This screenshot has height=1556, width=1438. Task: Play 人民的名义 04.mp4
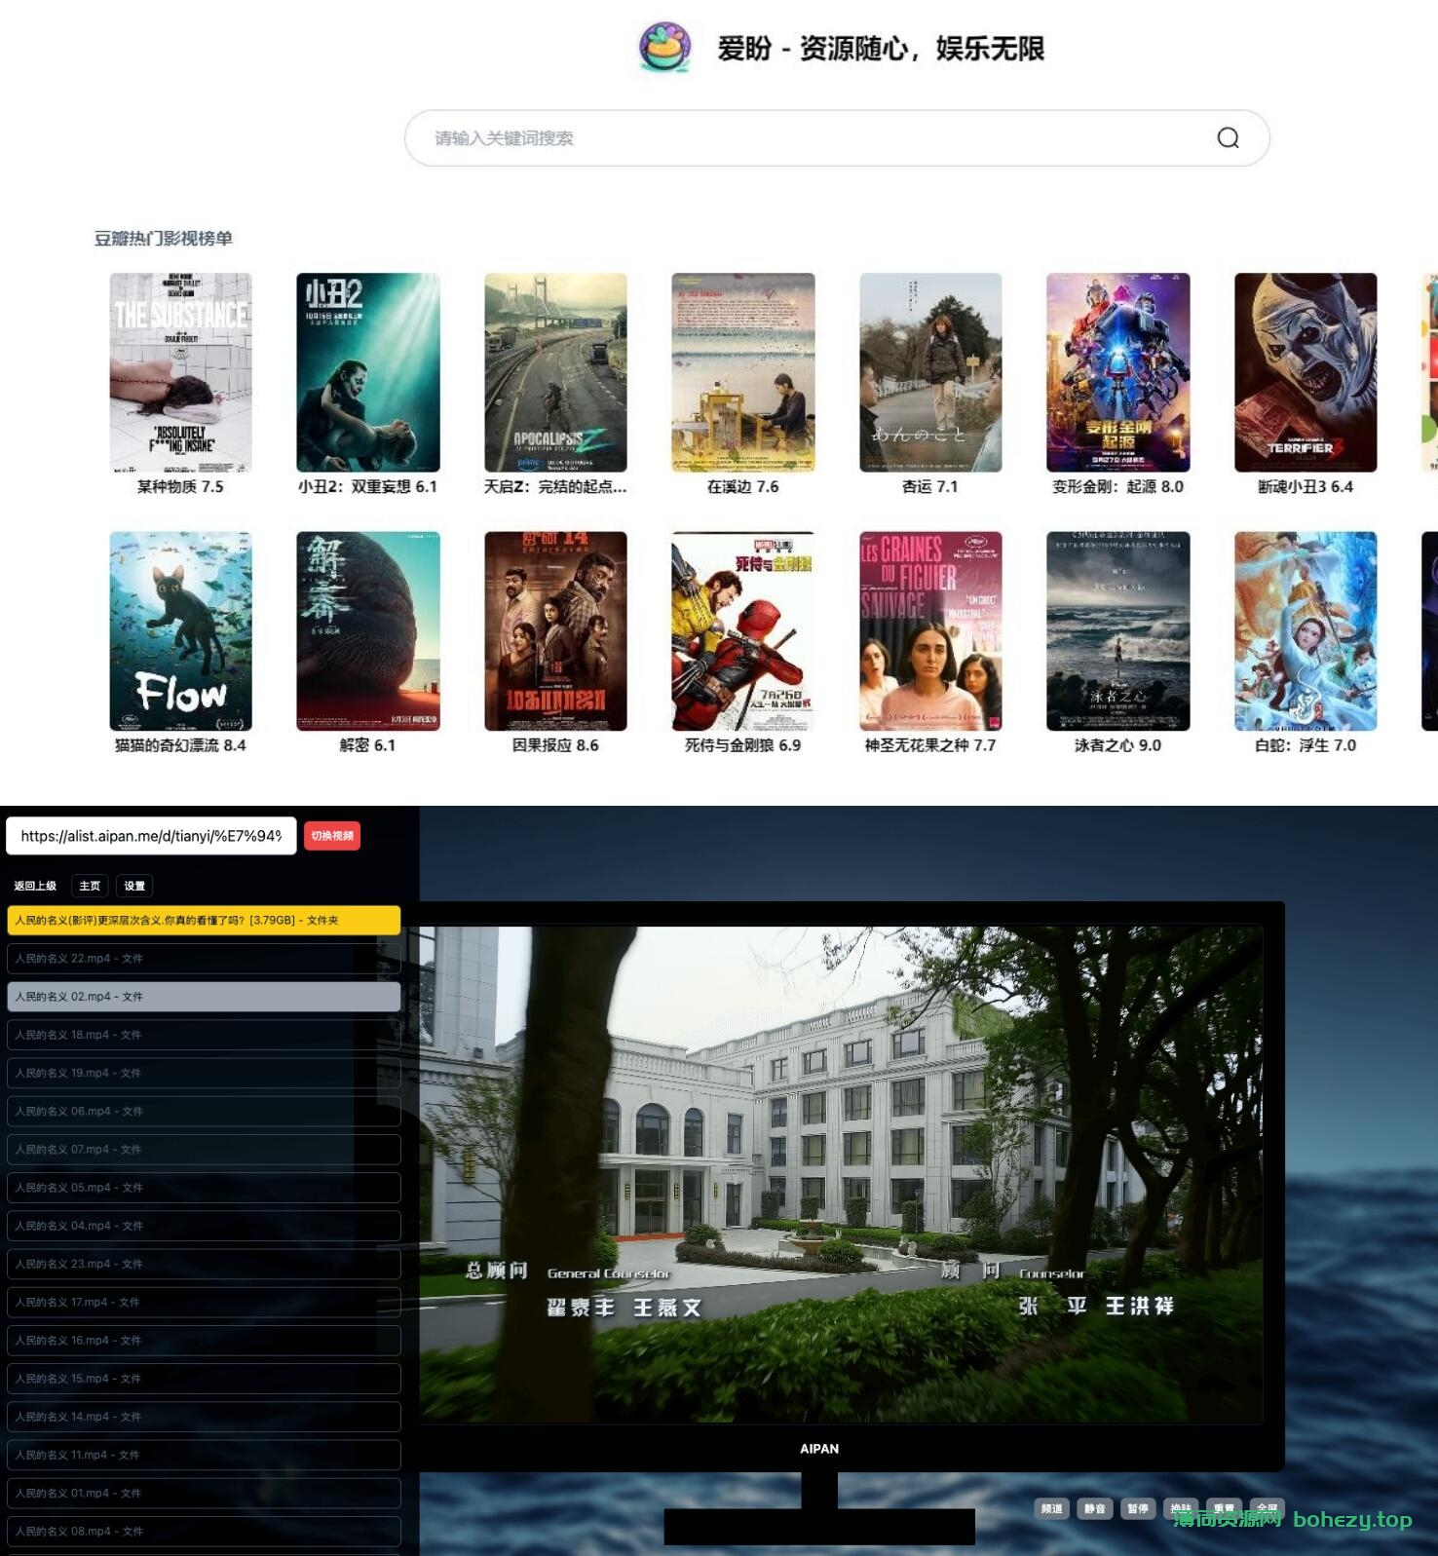(204, 1226)
